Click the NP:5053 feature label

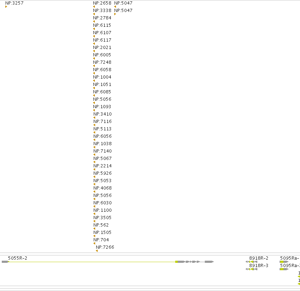tap(103, 181)
